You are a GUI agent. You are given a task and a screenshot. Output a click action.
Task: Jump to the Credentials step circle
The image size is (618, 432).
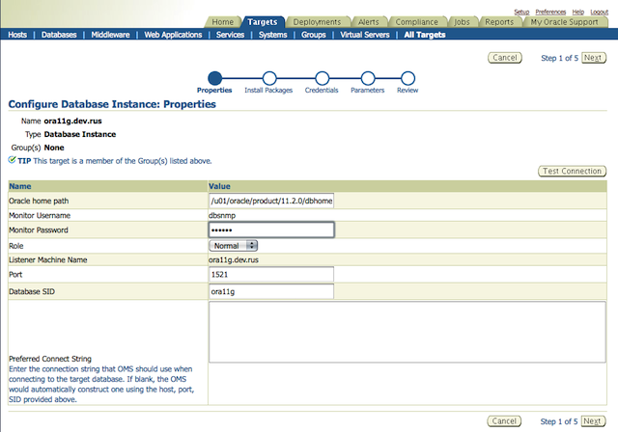click(322, 78)
